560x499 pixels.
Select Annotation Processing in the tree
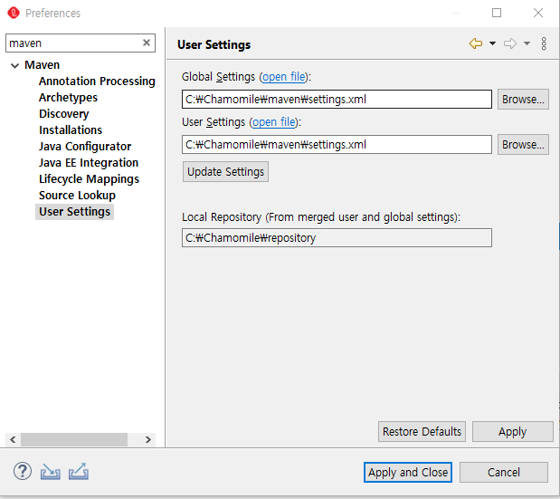(x=97, y=82)
